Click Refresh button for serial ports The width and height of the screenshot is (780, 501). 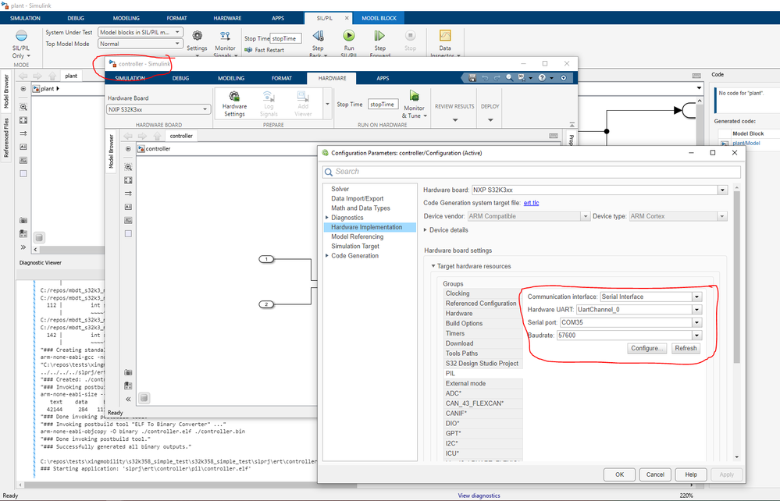coord(686,348)
